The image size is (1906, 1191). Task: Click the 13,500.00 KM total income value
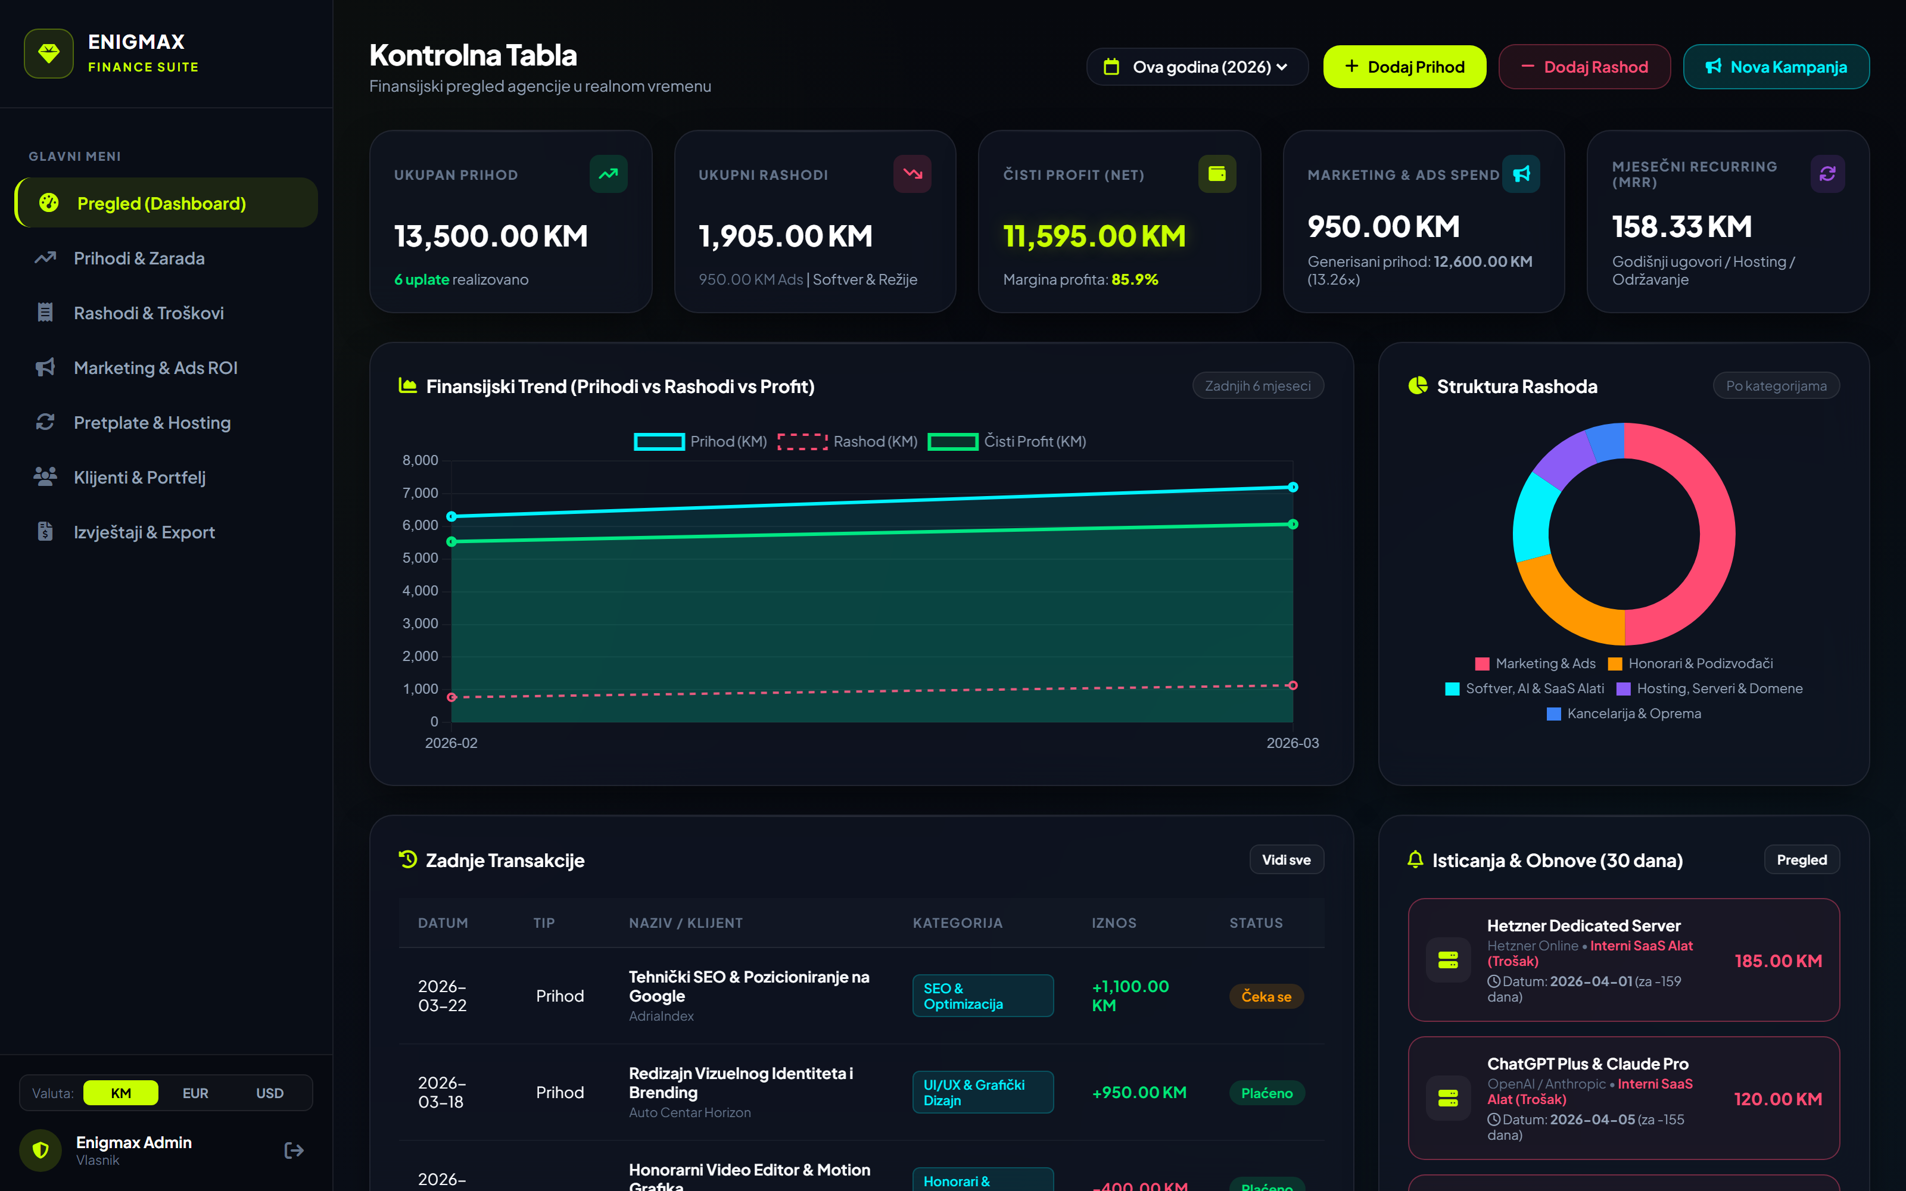point(491,236)
